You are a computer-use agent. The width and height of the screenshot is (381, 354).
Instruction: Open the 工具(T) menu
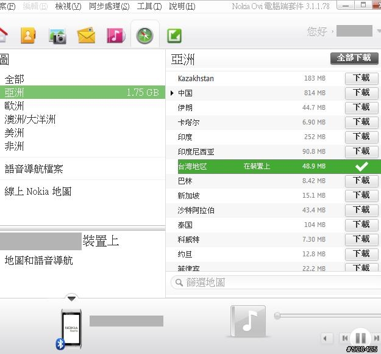pyautogui.click(x=149, y=6)
